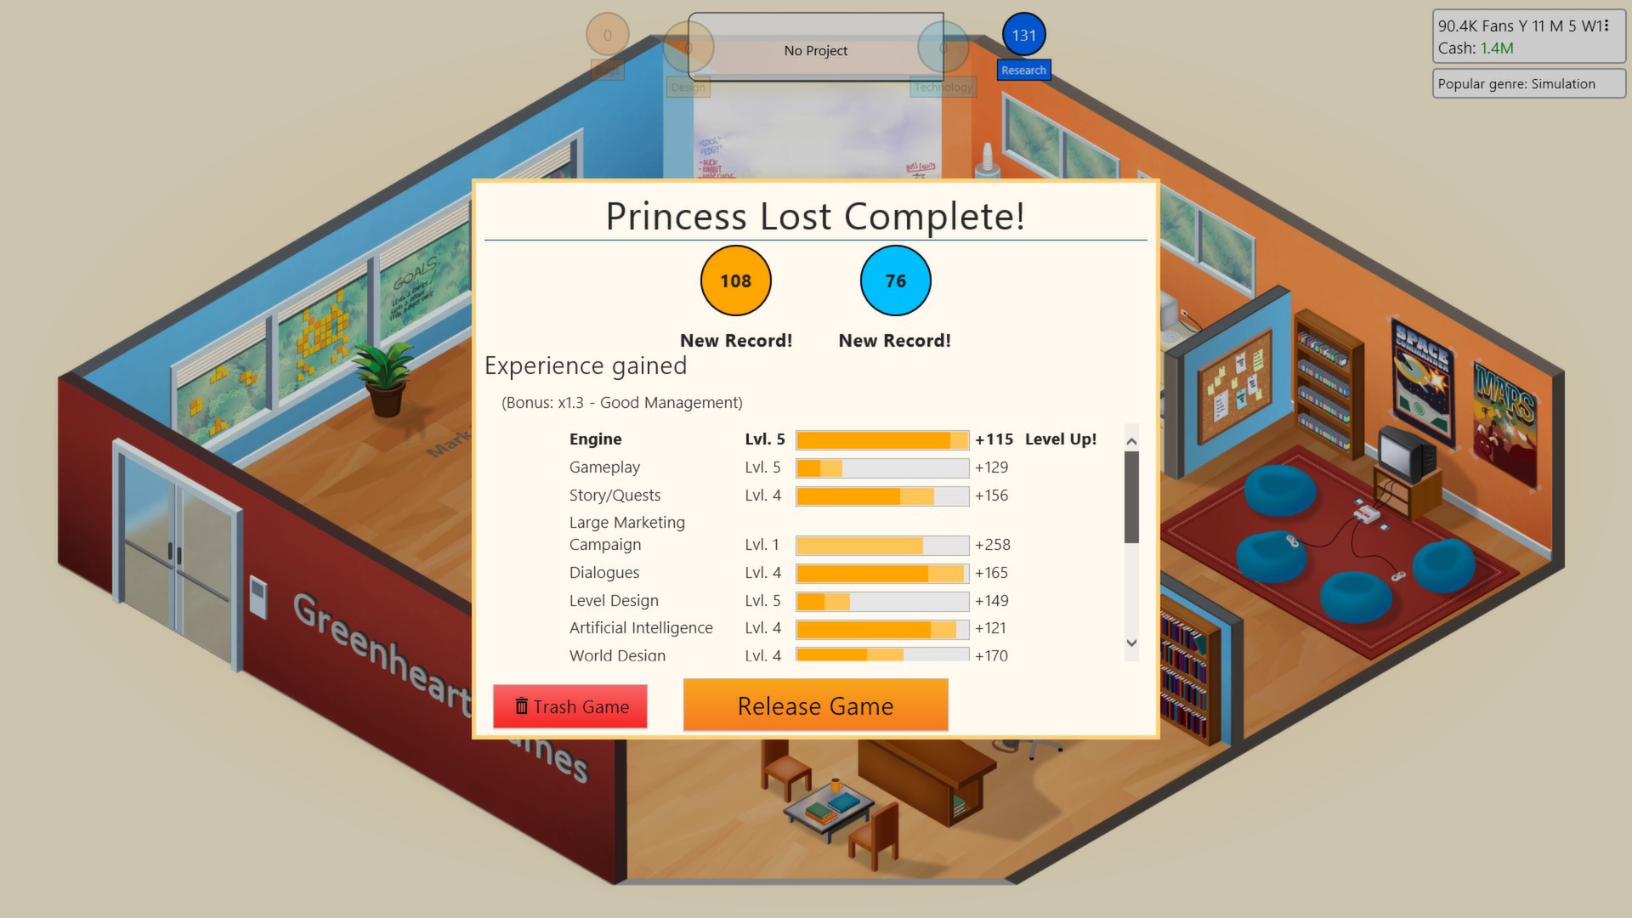Click the Large Marketing Campaign level

tap(763, 544)
